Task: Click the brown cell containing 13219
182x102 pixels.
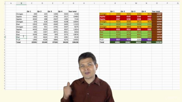Action: [157, 35]
